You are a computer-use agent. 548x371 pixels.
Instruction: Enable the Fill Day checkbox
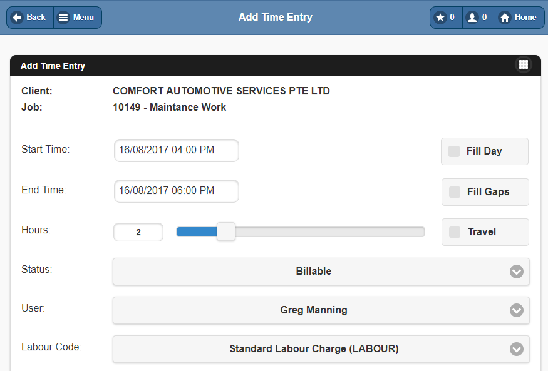[454, 151]
